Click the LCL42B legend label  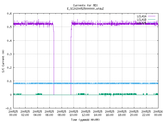coord(142,23)
